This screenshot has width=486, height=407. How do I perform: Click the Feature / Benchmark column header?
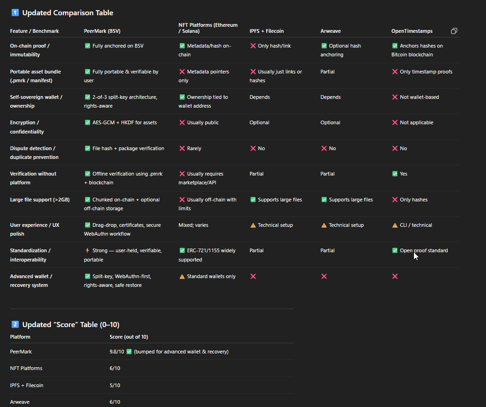click(x=34, y=31)
